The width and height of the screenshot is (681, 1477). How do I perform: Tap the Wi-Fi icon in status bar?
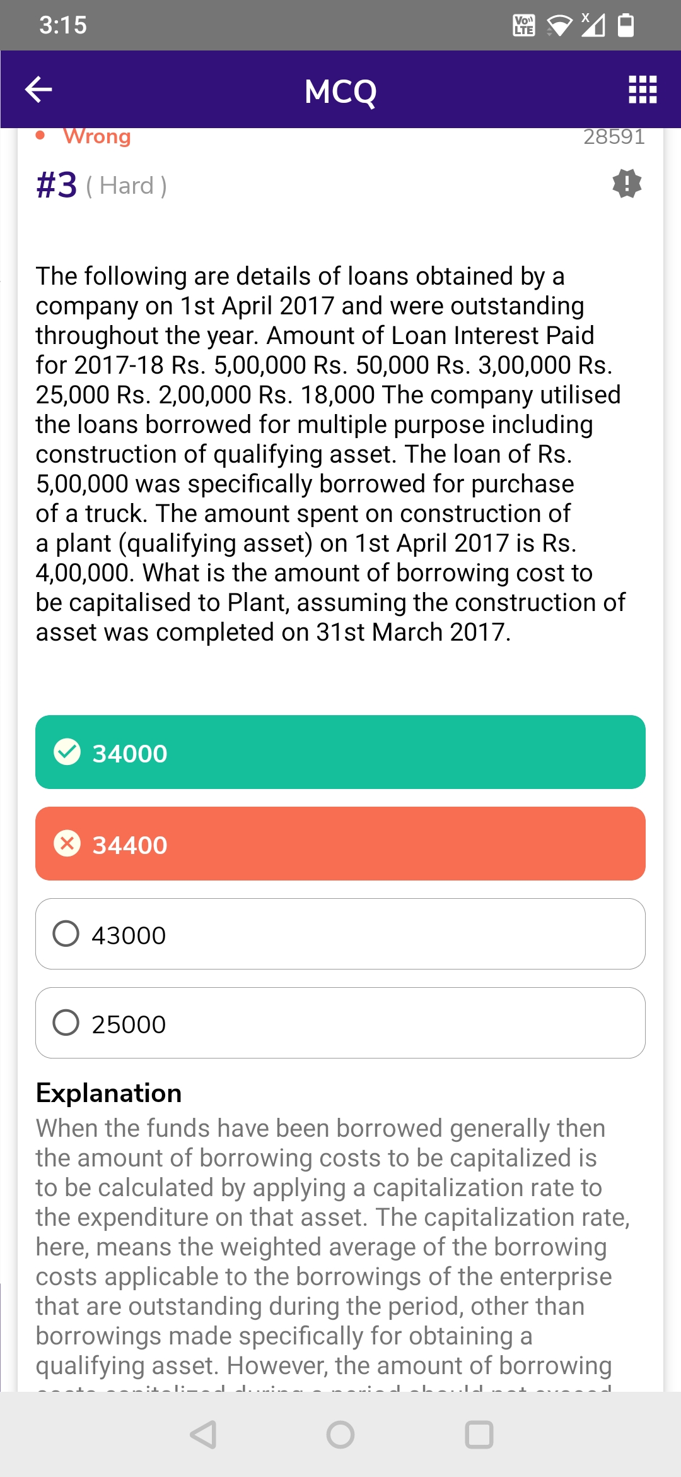point(559,25)
